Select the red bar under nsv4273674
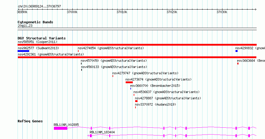 [x=129, y=82]
